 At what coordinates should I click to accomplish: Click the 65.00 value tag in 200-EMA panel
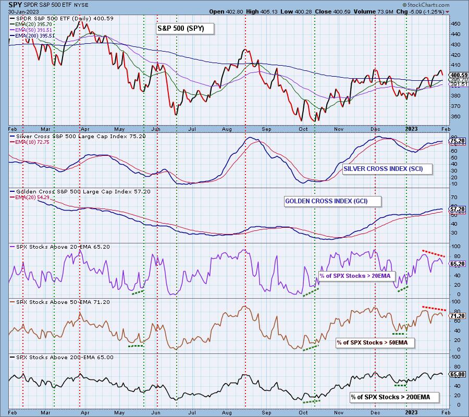point(458,374)
